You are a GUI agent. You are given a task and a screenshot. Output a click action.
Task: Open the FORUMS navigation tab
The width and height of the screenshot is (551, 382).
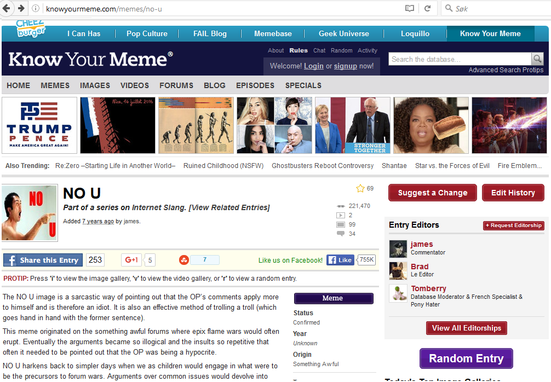(x=176, y=85)
